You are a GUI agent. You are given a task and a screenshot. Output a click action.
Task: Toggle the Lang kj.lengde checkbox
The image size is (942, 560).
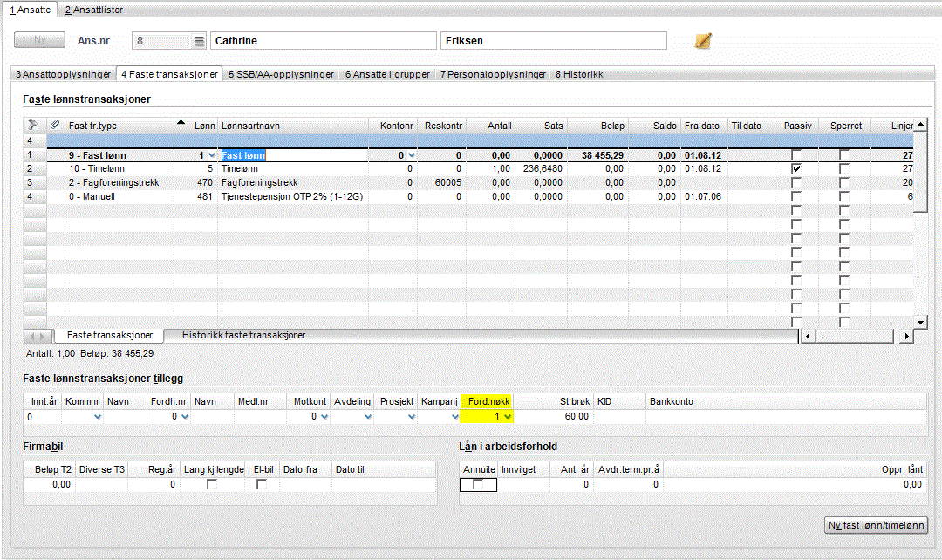[212, 484]
